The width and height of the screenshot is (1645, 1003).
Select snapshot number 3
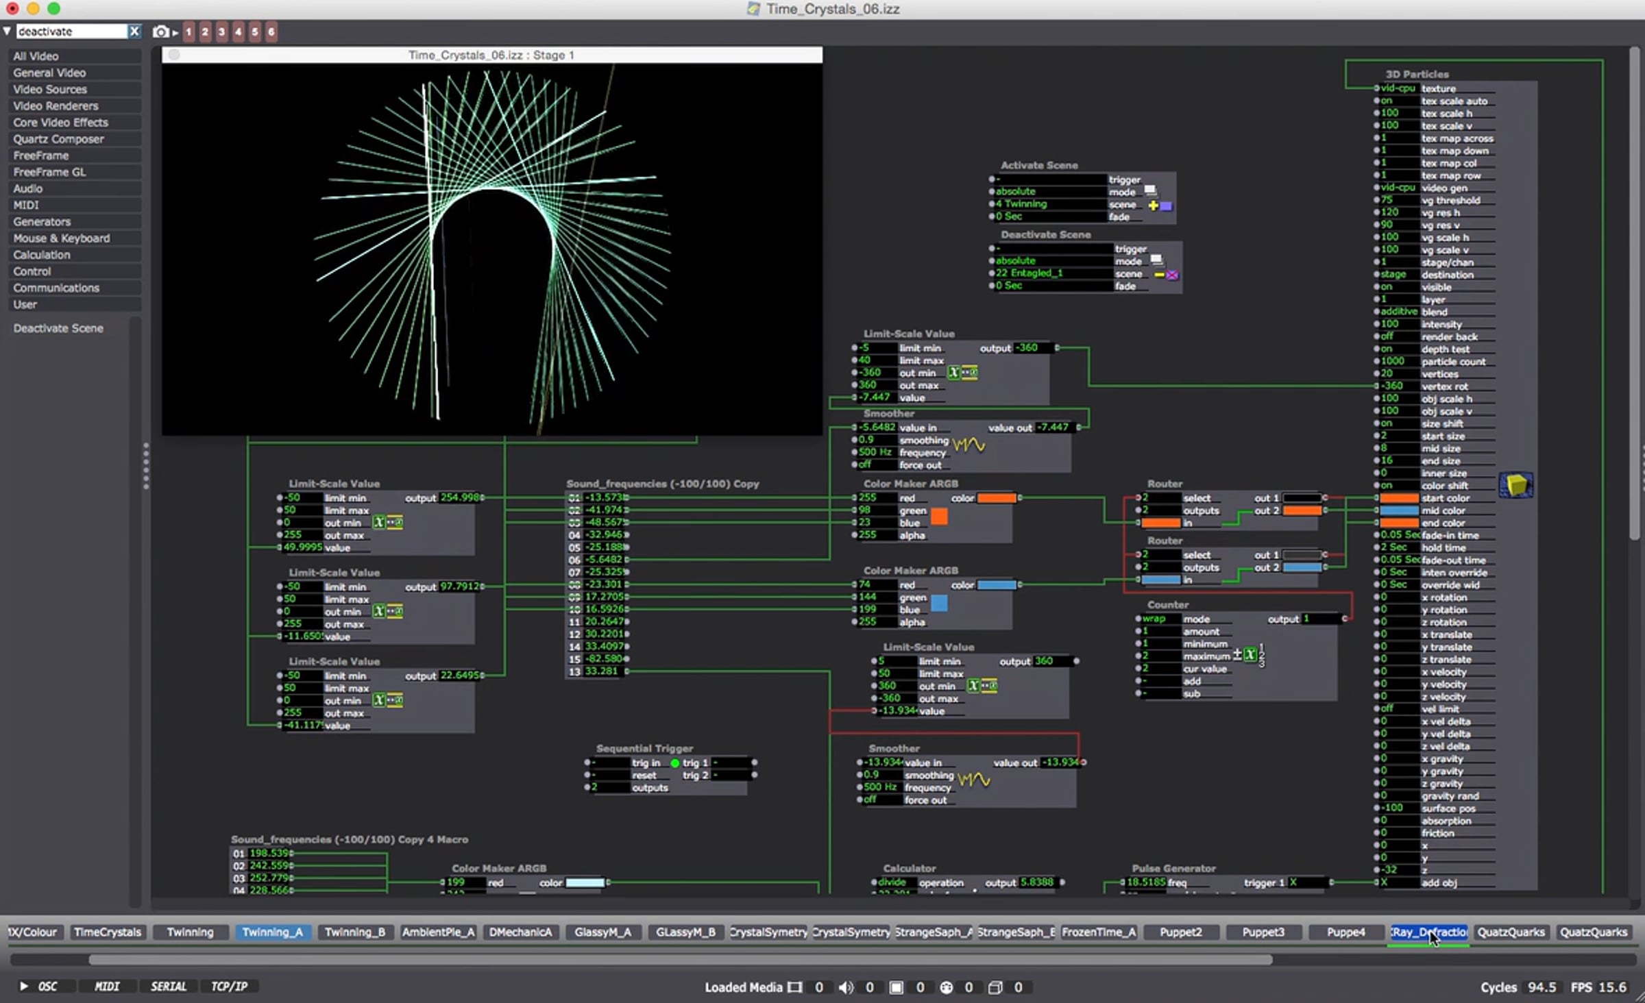pos(221,32)
